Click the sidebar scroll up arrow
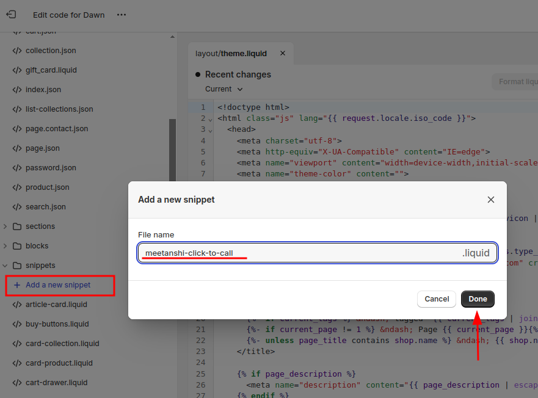The height and width of the screenshot is (398, 538). [x=172, y=37]
